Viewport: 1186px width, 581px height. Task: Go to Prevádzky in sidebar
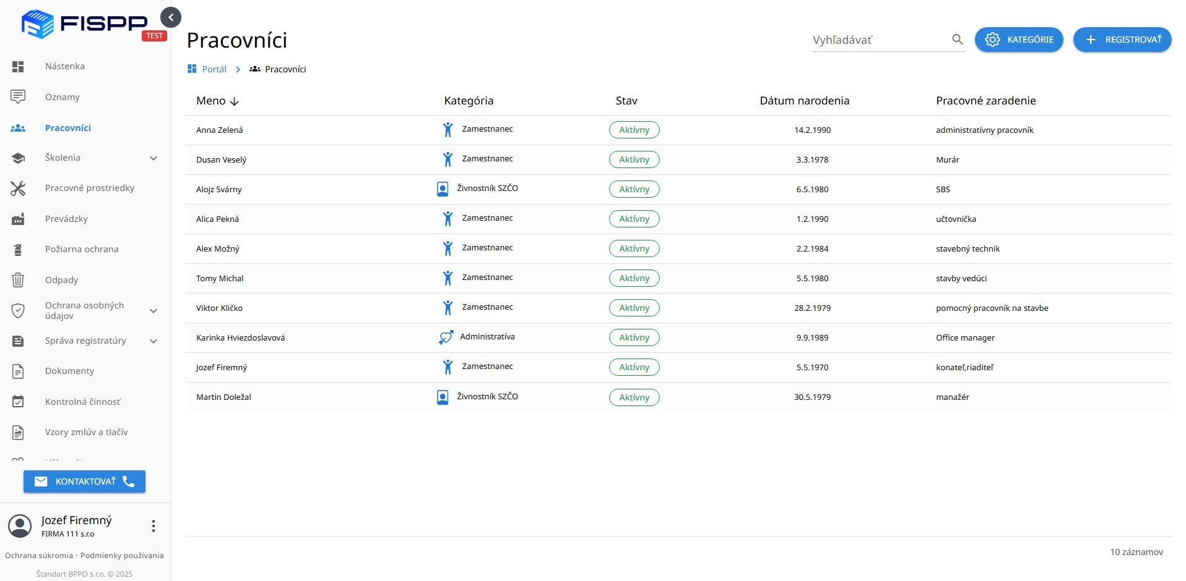click(66, 219)
